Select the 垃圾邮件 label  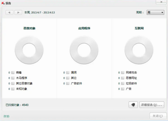coord(131,84)
